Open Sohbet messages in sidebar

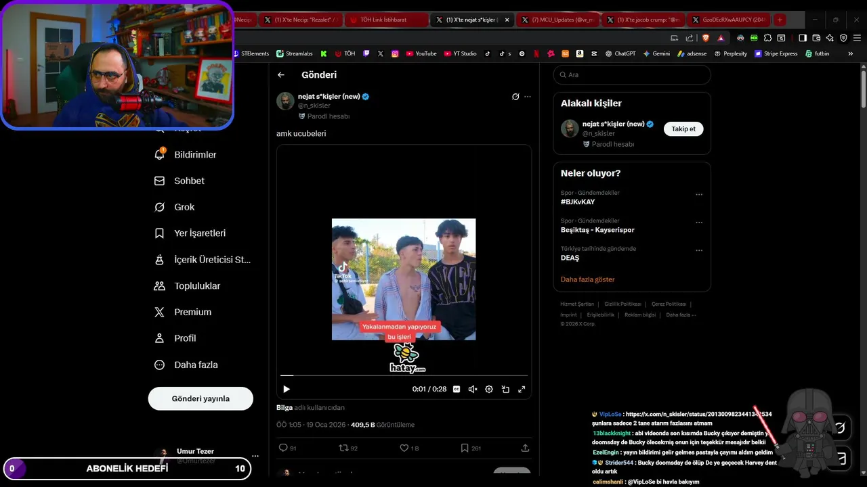tap(179, 181)
